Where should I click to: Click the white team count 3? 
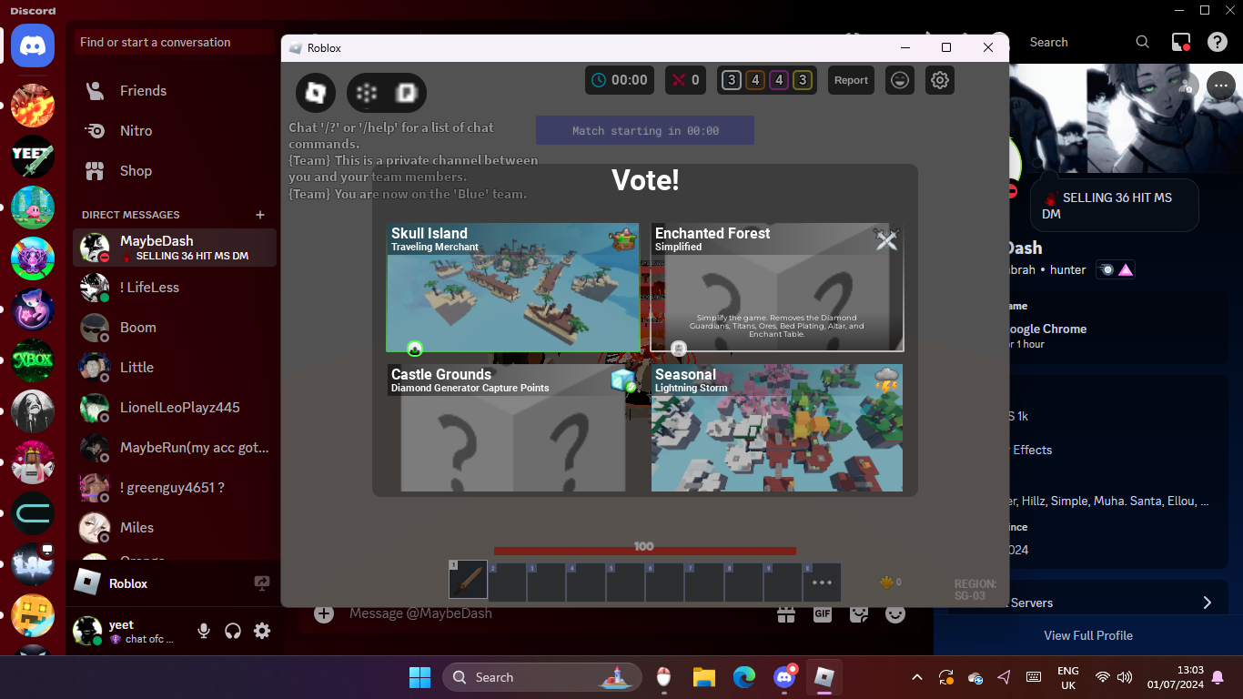(x=731, y=80)
